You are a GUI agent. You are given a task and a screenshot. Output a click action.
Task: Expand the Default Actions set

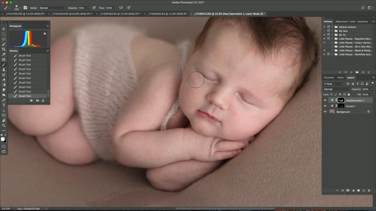pos(333,27)
